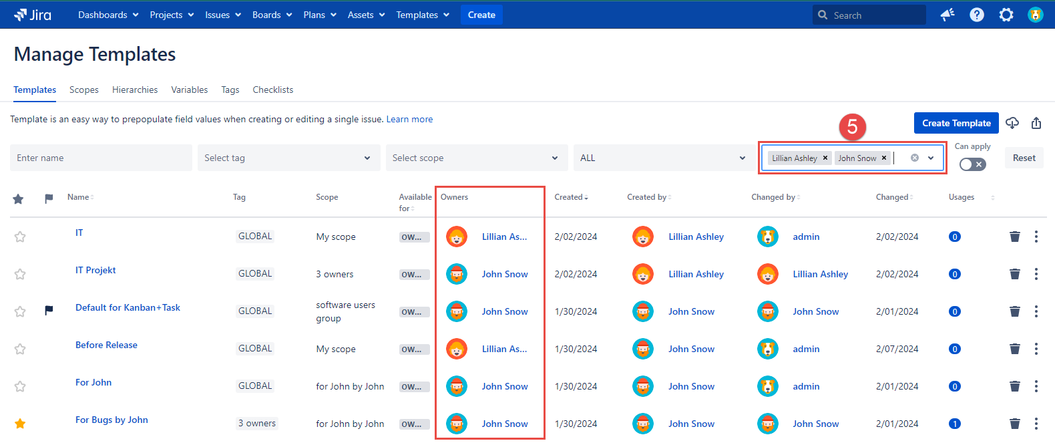1055x443 pixels.
Task: Clear all selected owners in filter
Action: (915, 158)
